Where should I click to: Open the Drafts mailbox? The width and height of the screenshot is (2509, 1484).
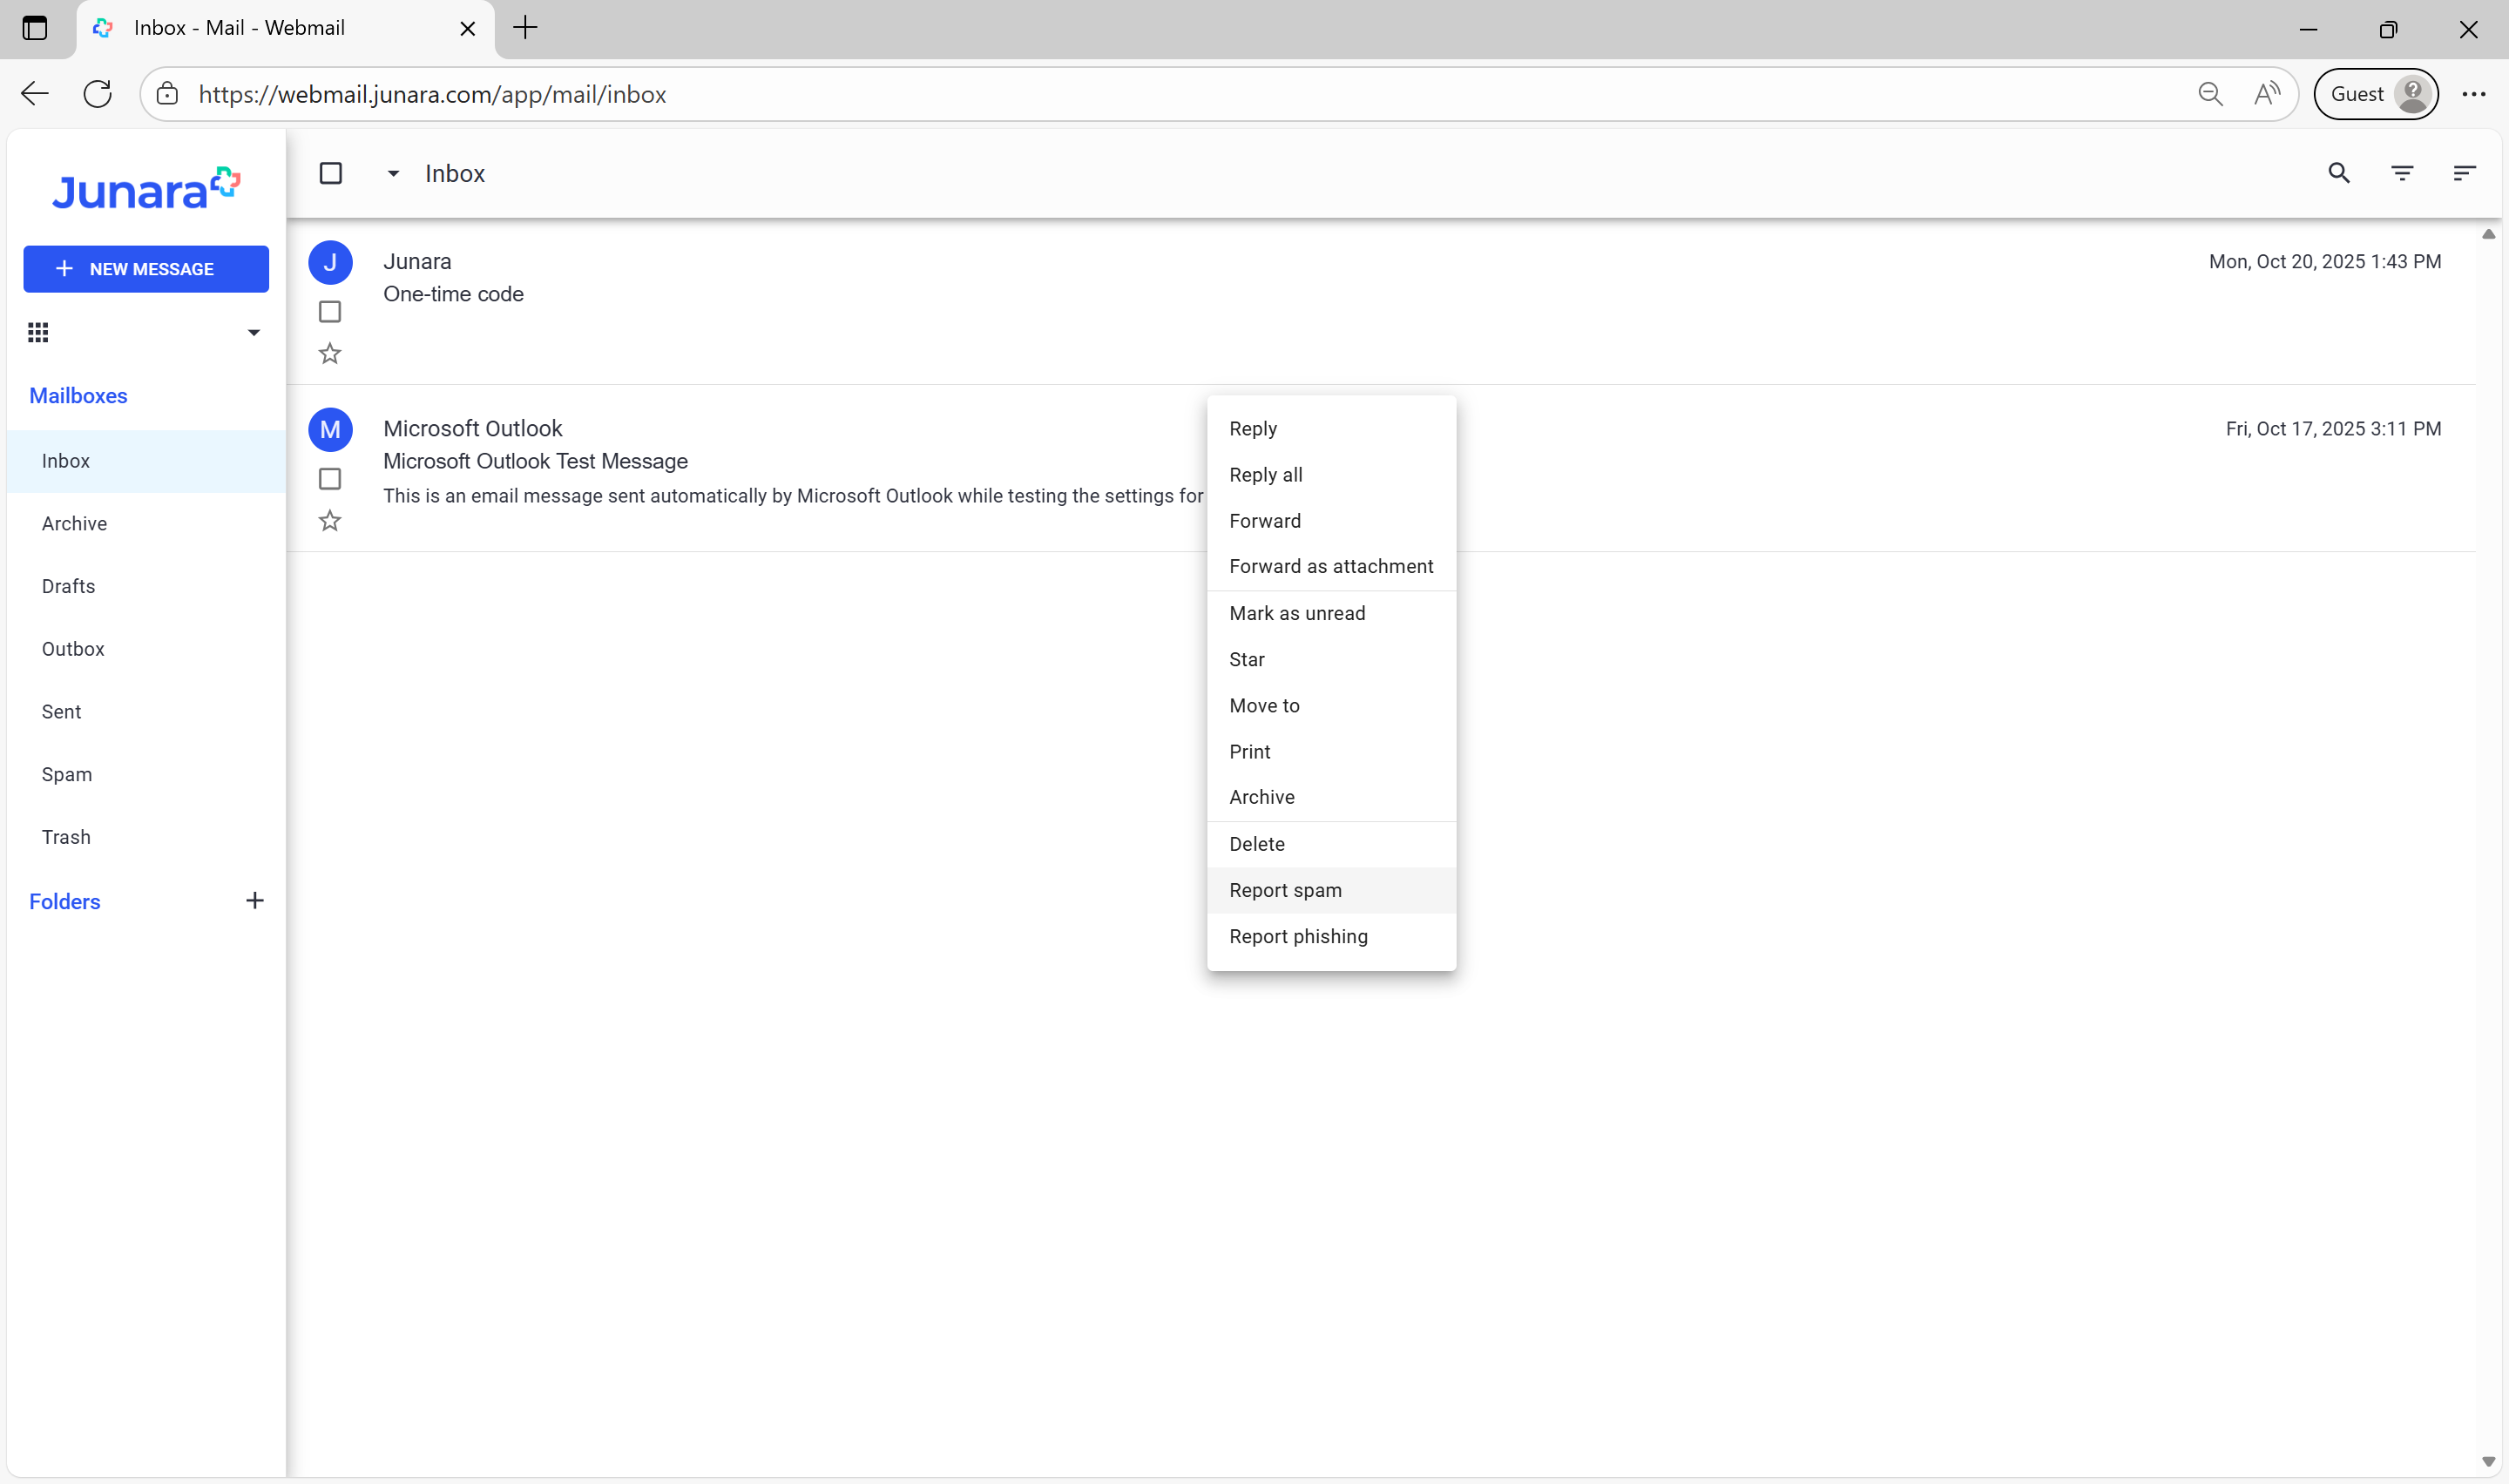point(146,586)
